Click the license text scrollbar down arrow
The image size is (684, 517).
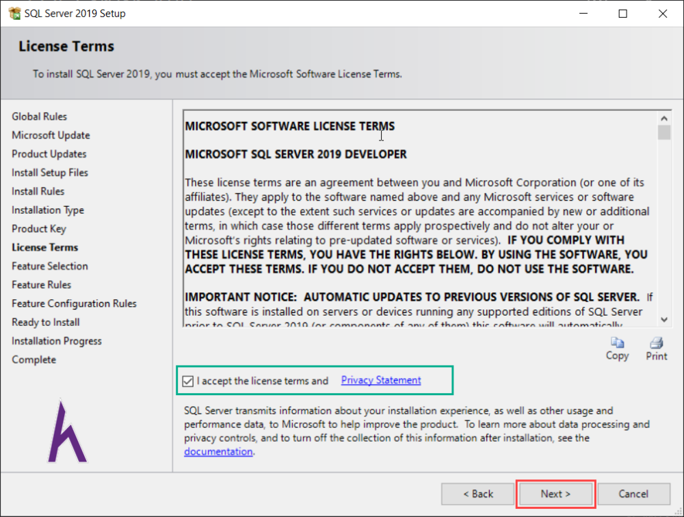664,320
